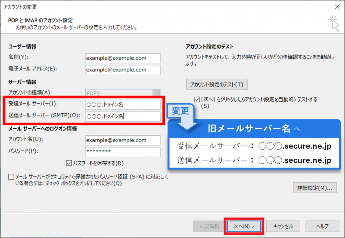
Task: Click the 旧メールサーバー名 blue banner header
Action: pyautogui.click(x=254, y=129)
